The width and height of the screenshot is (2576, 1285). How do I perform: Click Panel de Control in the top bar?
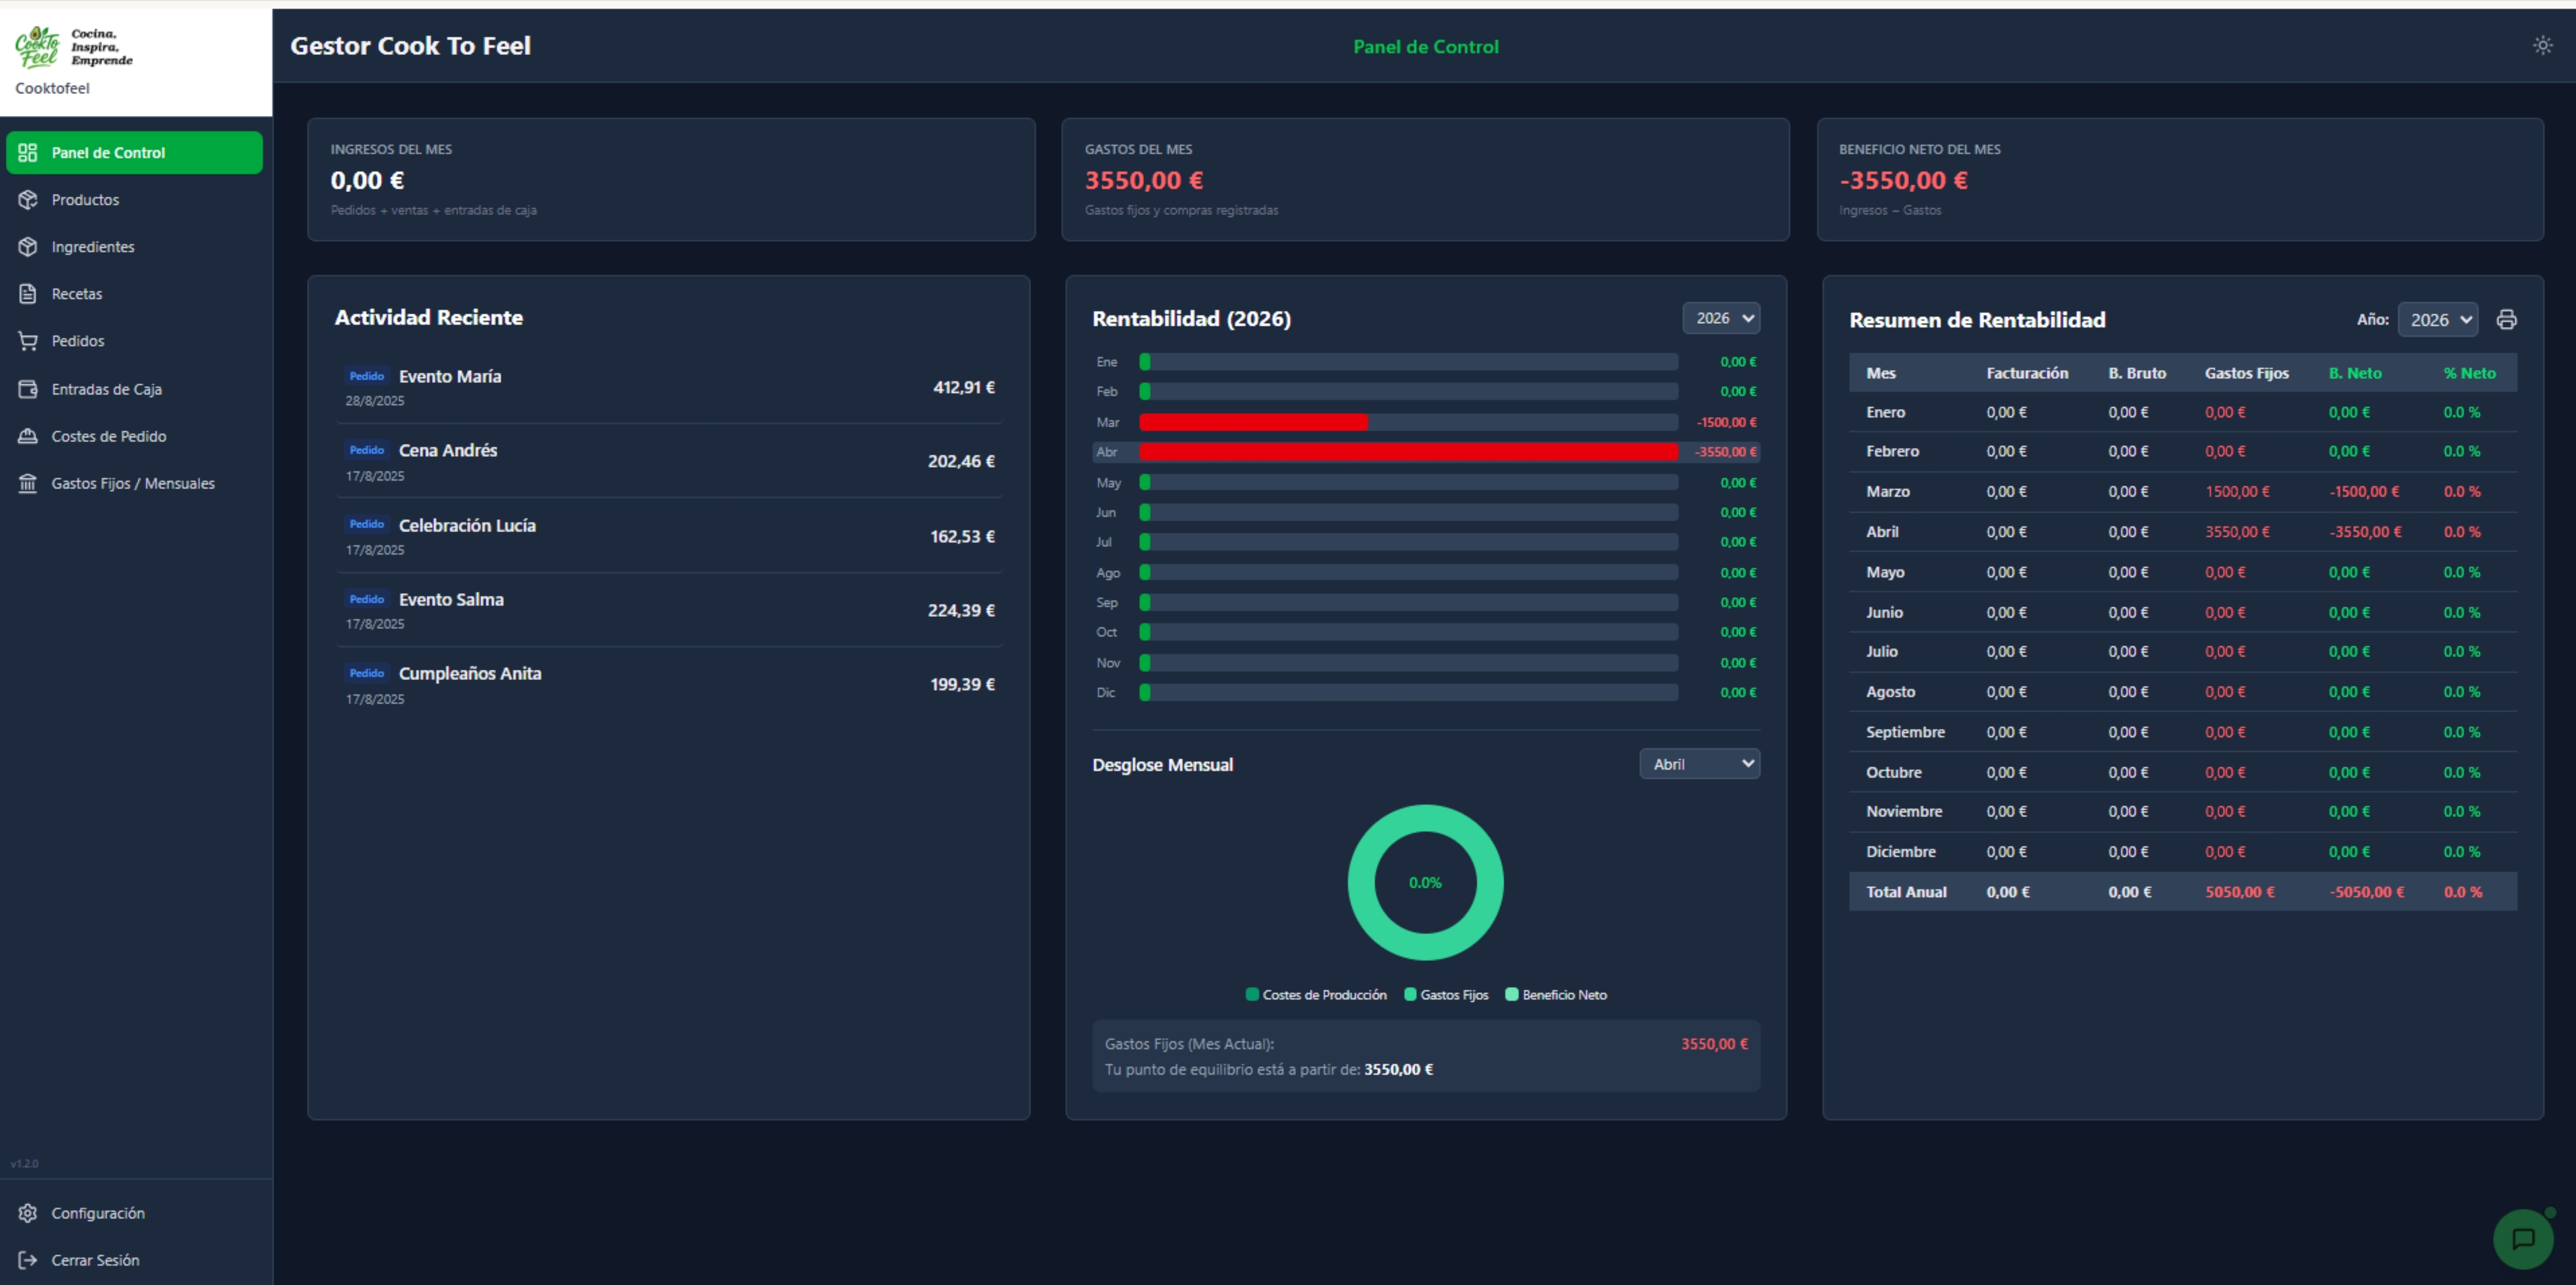click(1425, 46)
